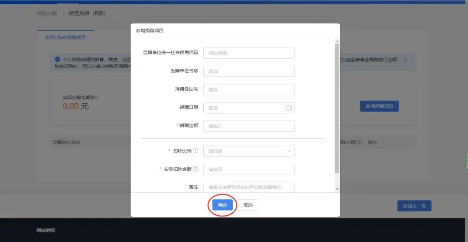468x242 pixels.
Task: Click the dialog vertical scrollbar thumb
Action: point(337,108)
